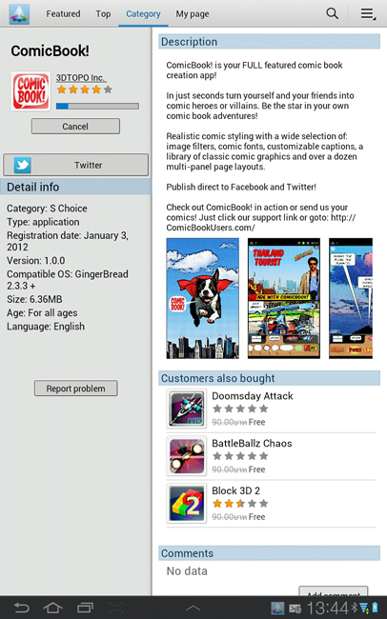Click the Report problem button
The height and width of the screenshot is (619, 387).
coord(76,389)
